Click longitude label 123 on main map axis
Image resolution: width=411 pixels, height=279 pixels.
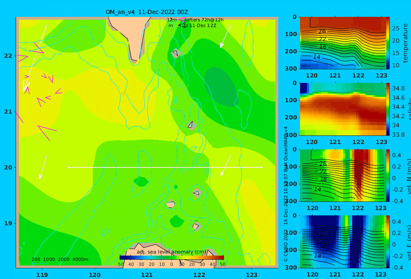[x=252, y=275]
